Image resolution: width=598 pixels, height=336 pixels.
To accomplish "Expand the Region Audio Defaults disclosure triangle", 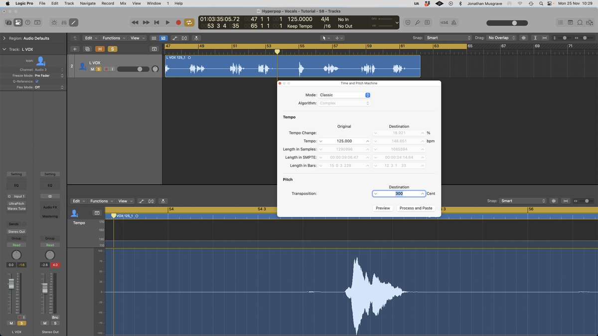I will (4, 38).
